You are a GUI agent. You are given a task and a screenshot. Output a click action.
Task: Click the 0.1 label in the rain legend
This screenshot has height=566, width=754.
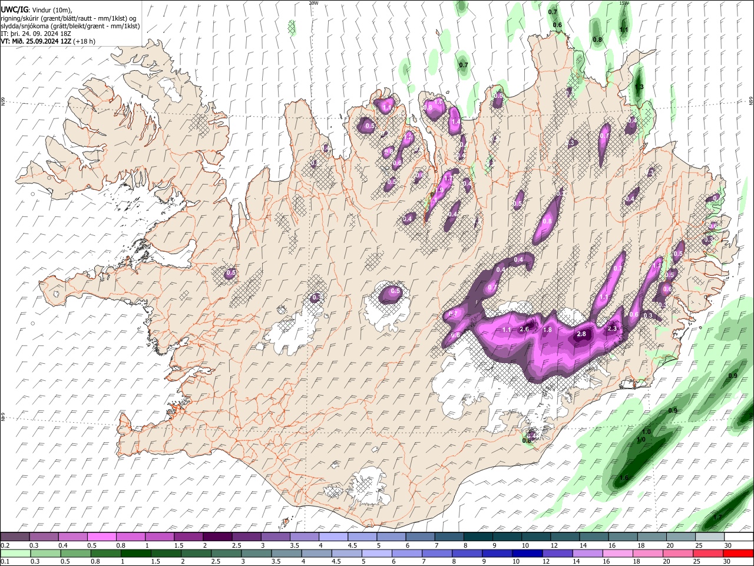point(5,561)
